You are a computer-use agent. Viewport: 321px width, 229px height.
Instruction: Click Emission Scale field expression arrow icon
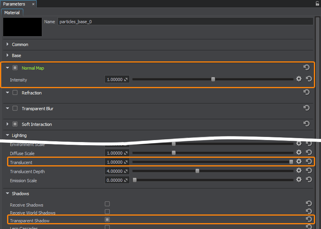126,180
